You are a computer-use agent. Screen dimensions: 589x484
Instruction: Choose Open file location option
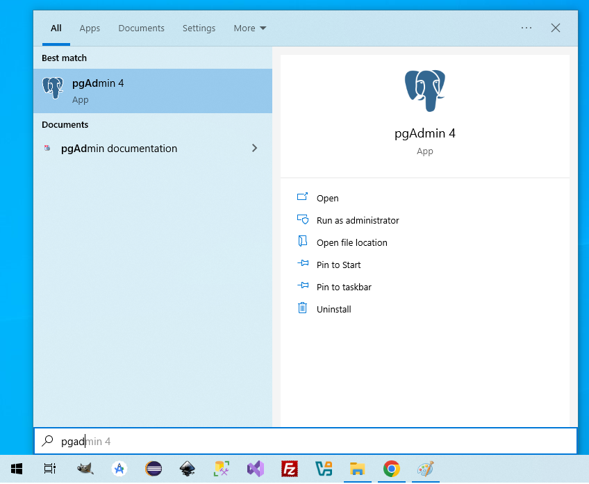click(x=351, y=242)
